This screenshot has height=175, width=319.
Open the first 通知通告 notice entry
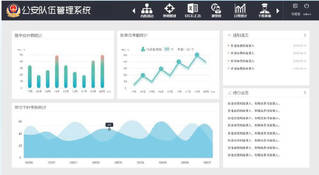pyautogui.click(x=243, y=46)
